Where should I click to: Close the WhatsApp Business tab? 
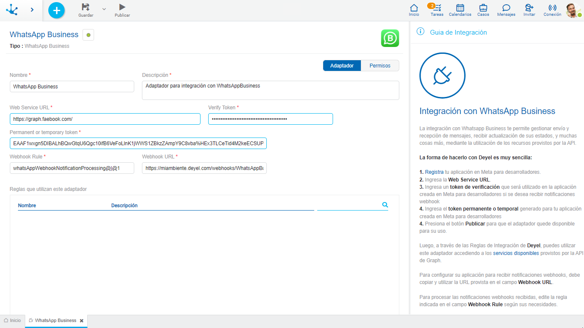(82, 321)
